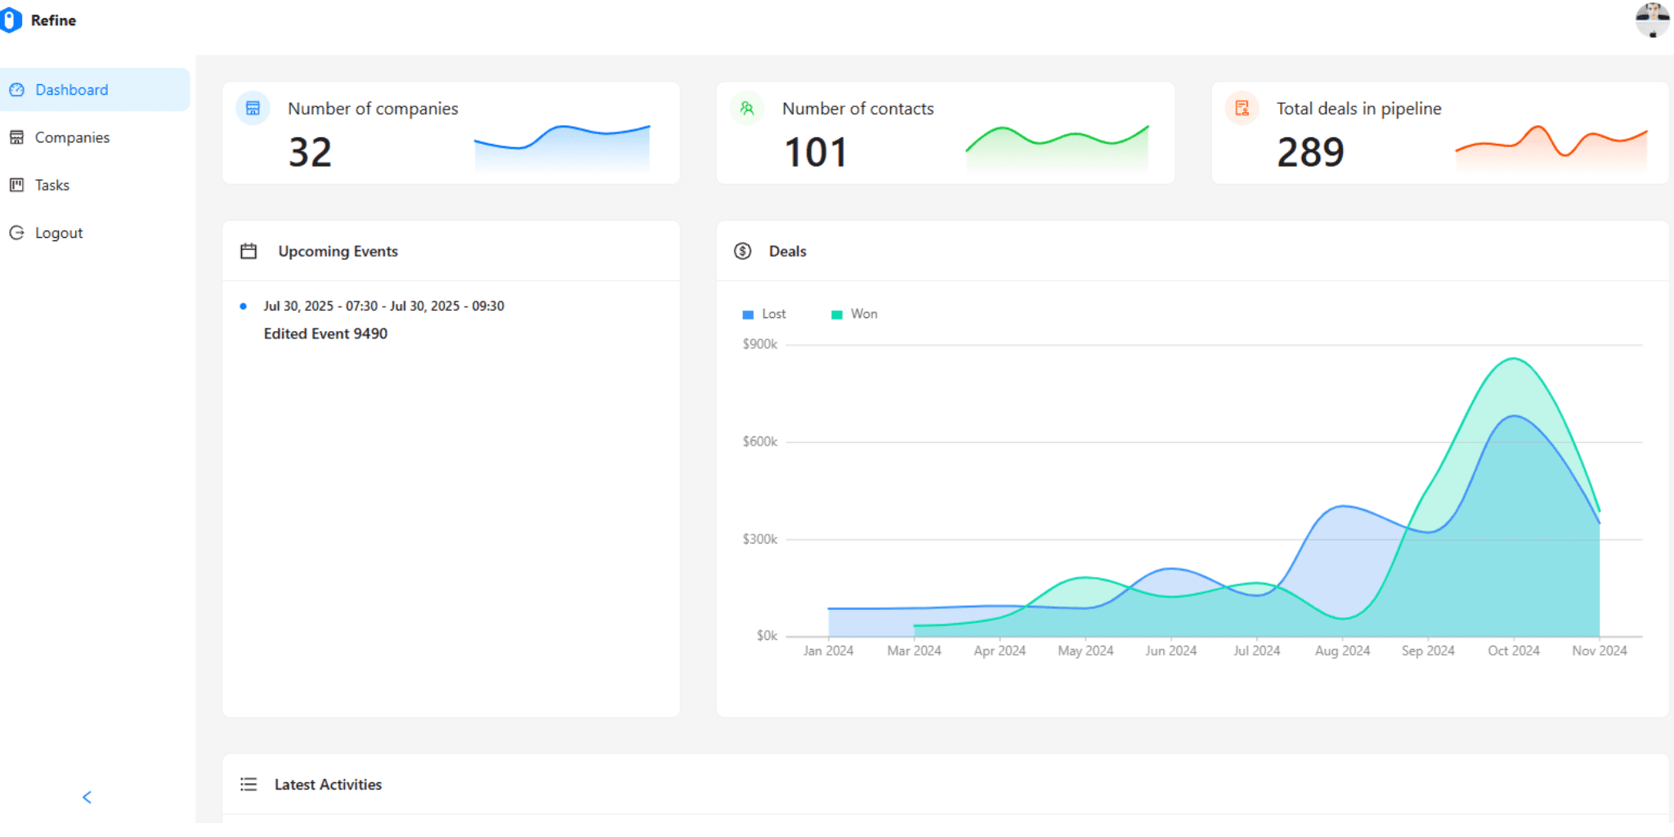Click the deals count 289
The height and width of the screenshot is (837, 1674).
tap(1310, 152)
